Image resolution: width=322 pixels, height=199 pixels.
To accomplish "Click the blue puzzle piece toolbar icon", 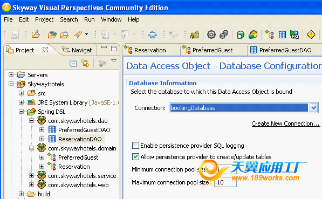I will coord(153,35).
